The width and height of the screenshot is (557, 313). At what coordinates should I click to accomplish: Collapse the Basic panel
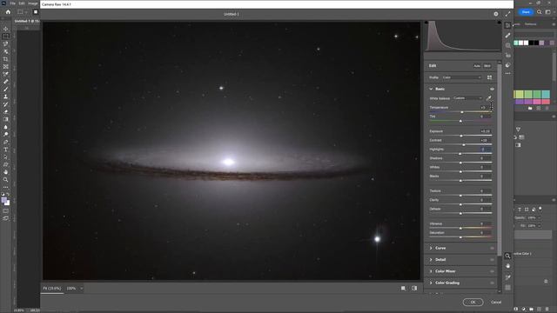point(431,89)
